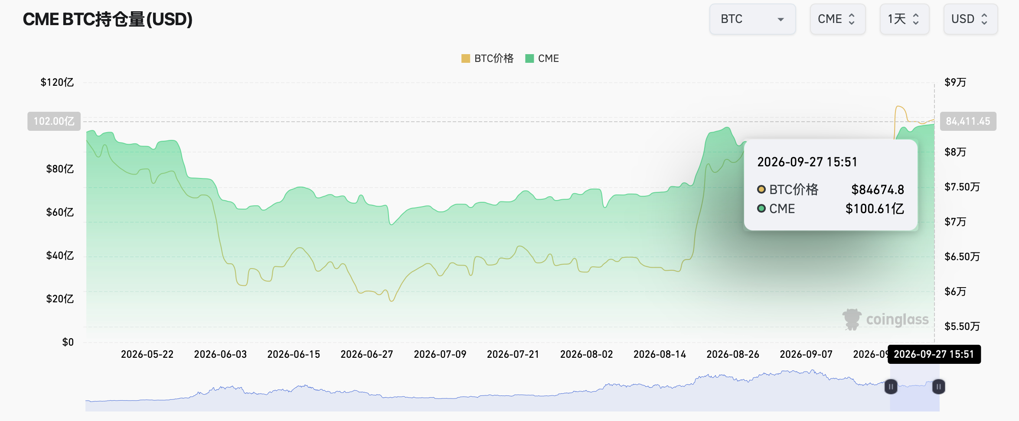The width and height of the screenshot is (1019, 421).
Task: Click the $6万 right axis label
Action: (956, 291)
